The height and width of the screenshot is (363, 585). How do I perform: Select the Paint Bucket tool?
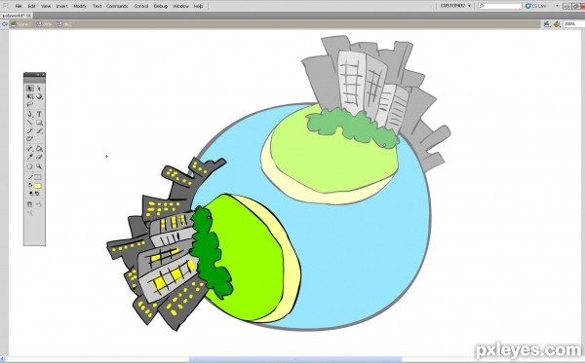pyautogui.click(x=39, y=149)
